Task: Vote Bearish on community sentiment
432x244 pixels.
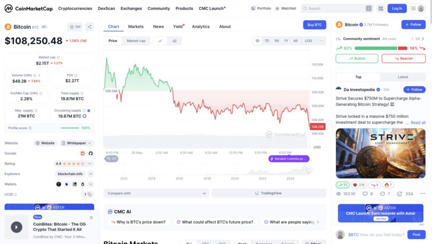Action: click(403, 59)
